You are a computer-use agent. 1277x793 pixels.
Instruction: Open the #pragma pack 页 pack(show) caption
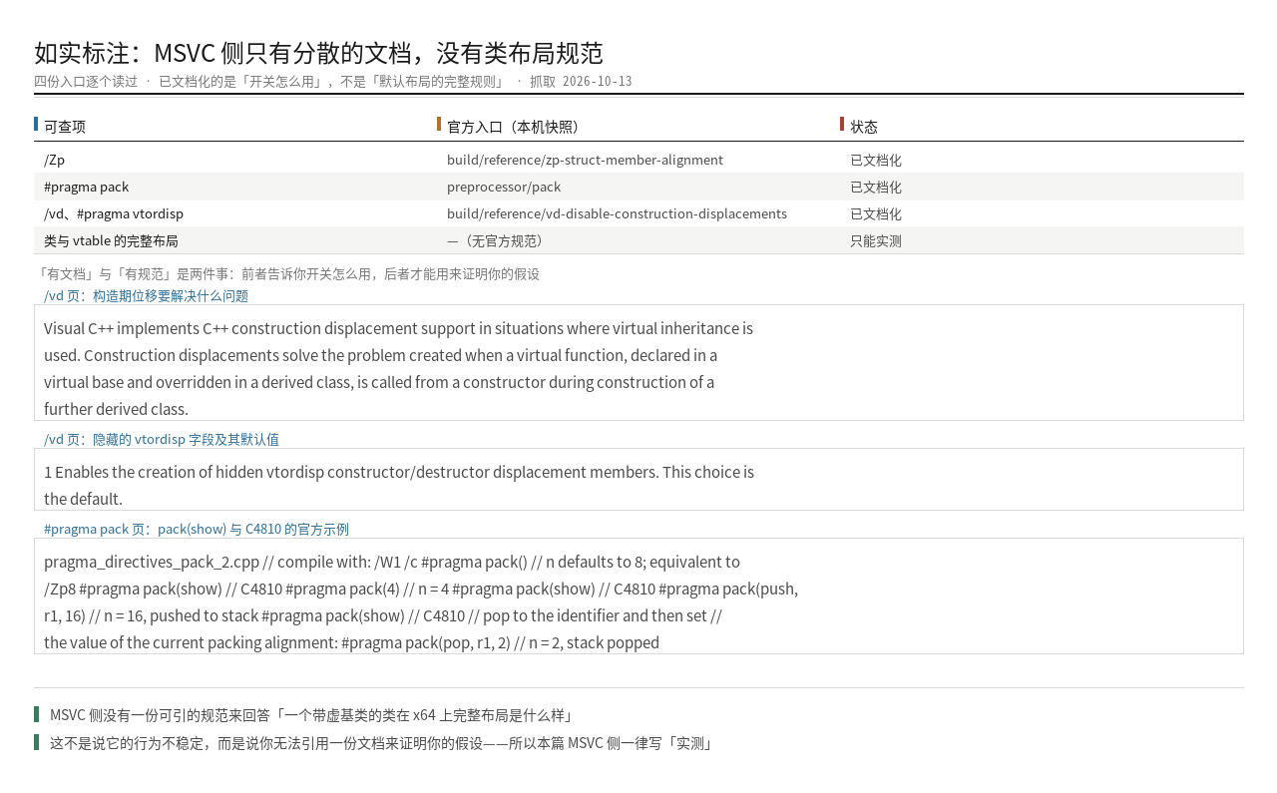pos(197,529)
